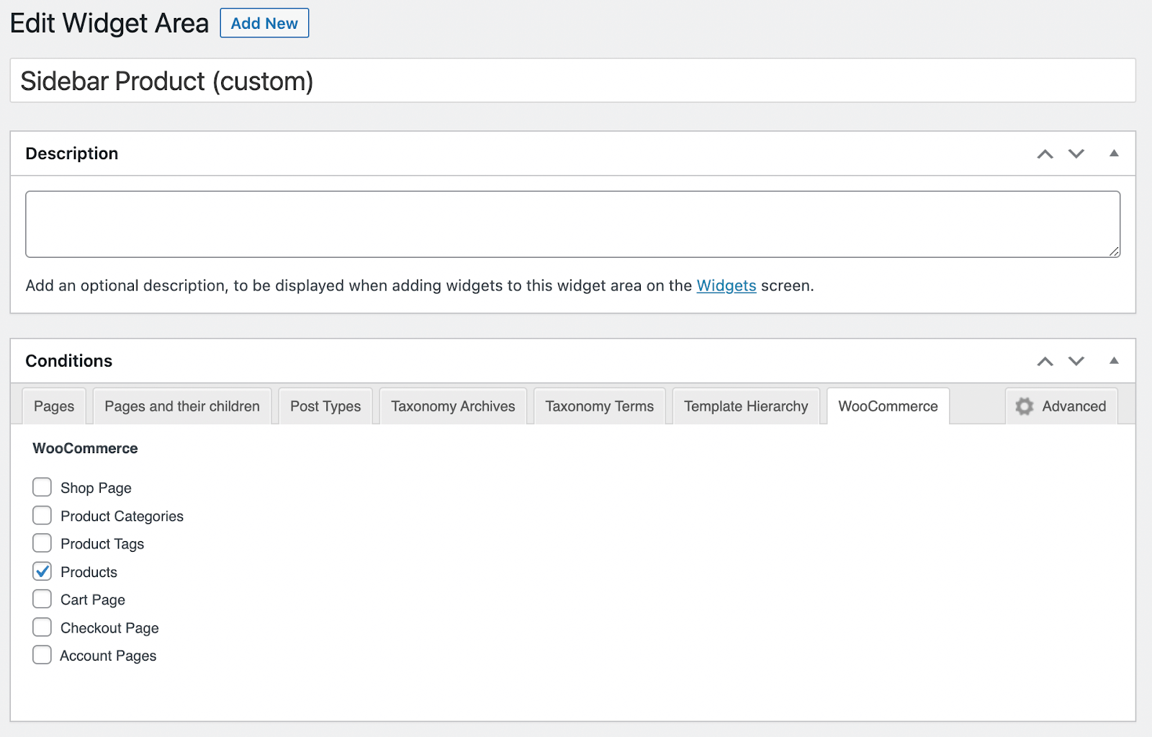Select the Taxonomy Archives tab
The width and height of the screenshot is (1152, 737).
[x=452, y=406]
